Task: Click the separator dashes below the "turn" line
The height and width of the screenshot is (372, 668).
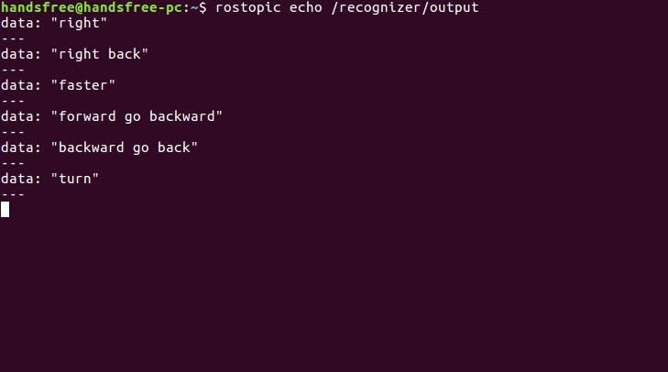Action: coord(12,194)
